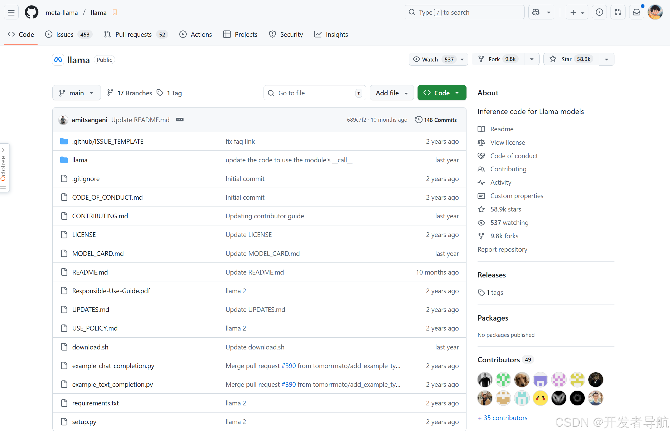Viewport: 670px width, 433px height.
Task: Expand the green Code dropdown
Action: click(441, 93)
